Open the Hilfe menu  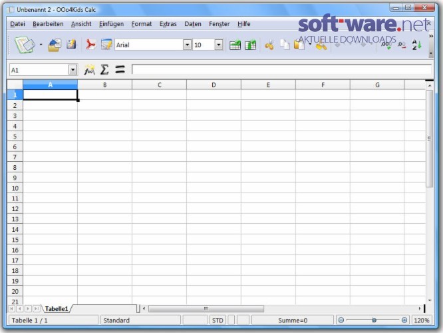coord(244,24)
